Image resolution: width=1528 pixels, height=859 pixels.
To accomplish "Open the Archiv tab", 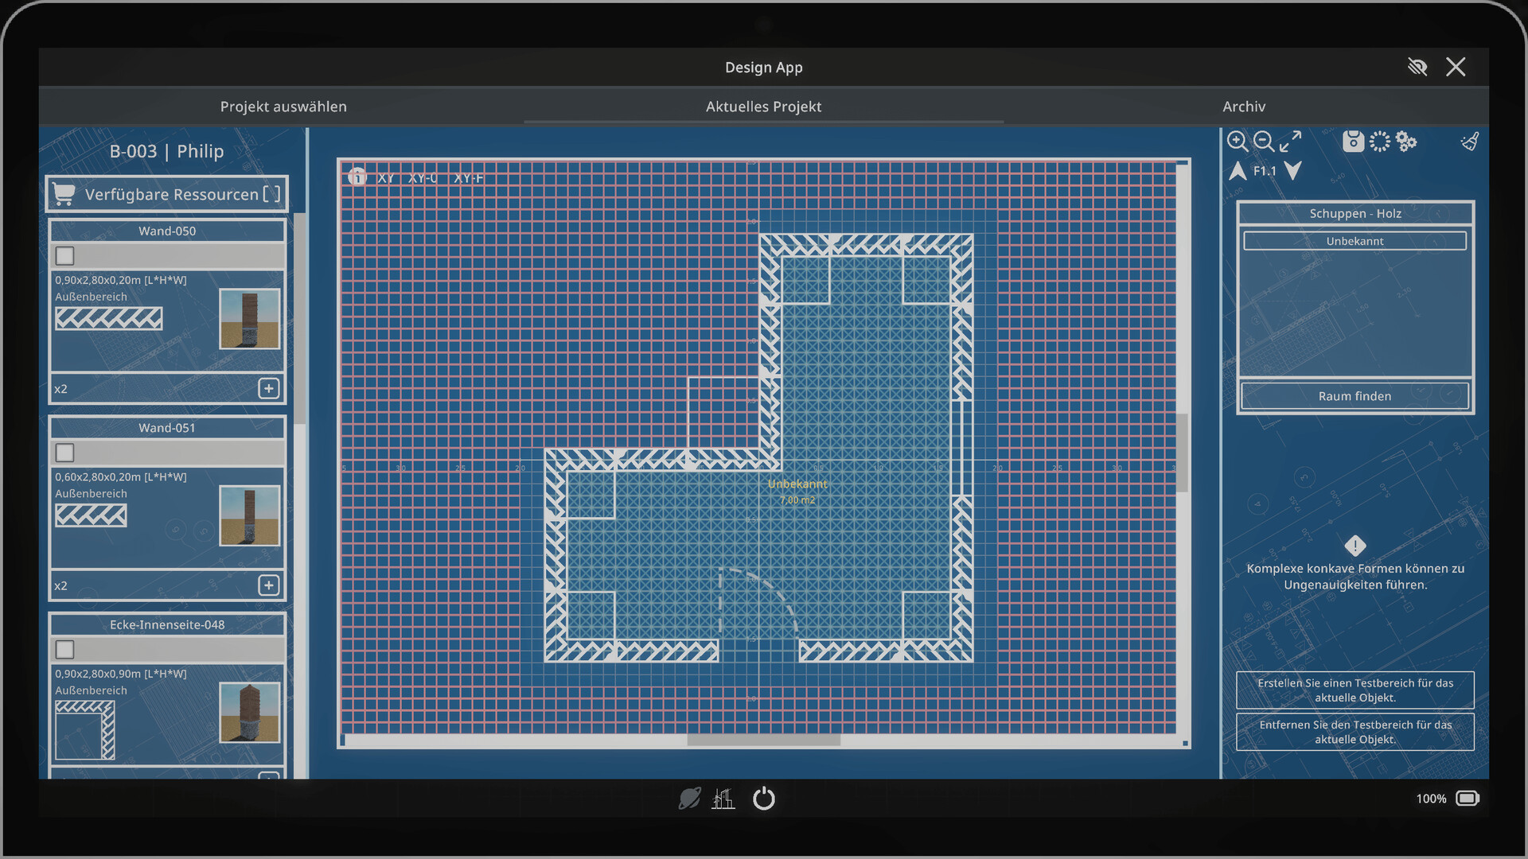I will point(1243,107).
